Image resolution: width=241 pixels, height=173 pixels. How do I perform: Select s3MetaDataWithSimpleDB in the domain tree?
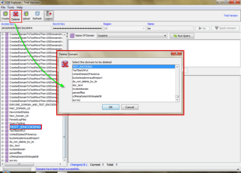pos(24,156)
